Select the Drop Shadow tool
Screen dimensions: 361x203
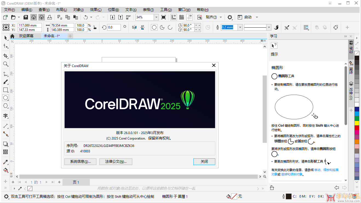tap(5, 144)
